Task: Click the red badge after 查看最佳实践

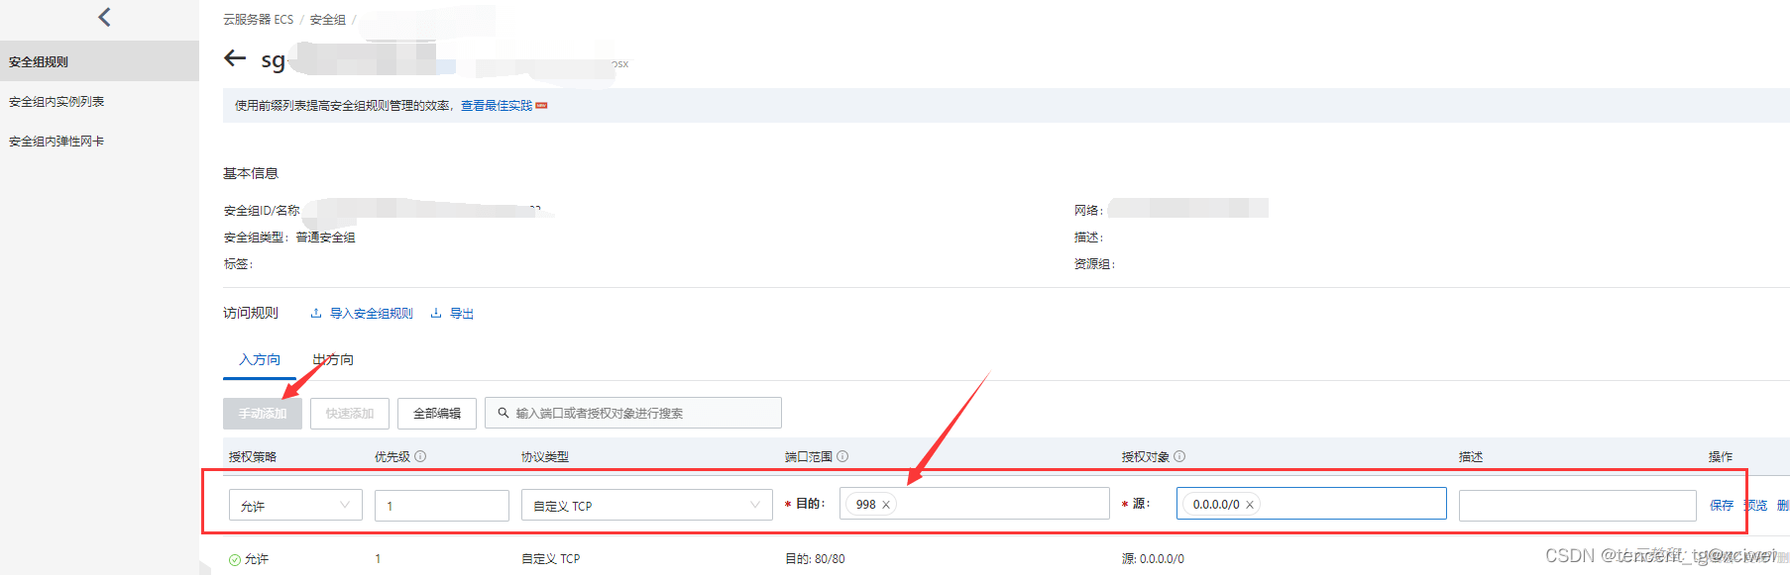Action: coord(541,105)
